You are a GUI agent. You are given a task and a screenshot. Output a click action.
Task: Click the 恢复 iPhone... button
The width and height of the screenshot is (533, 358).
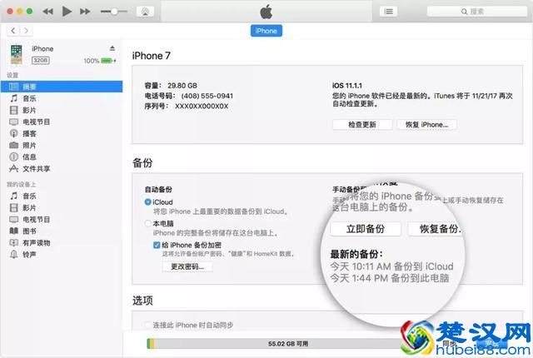(x=426, y=125)
